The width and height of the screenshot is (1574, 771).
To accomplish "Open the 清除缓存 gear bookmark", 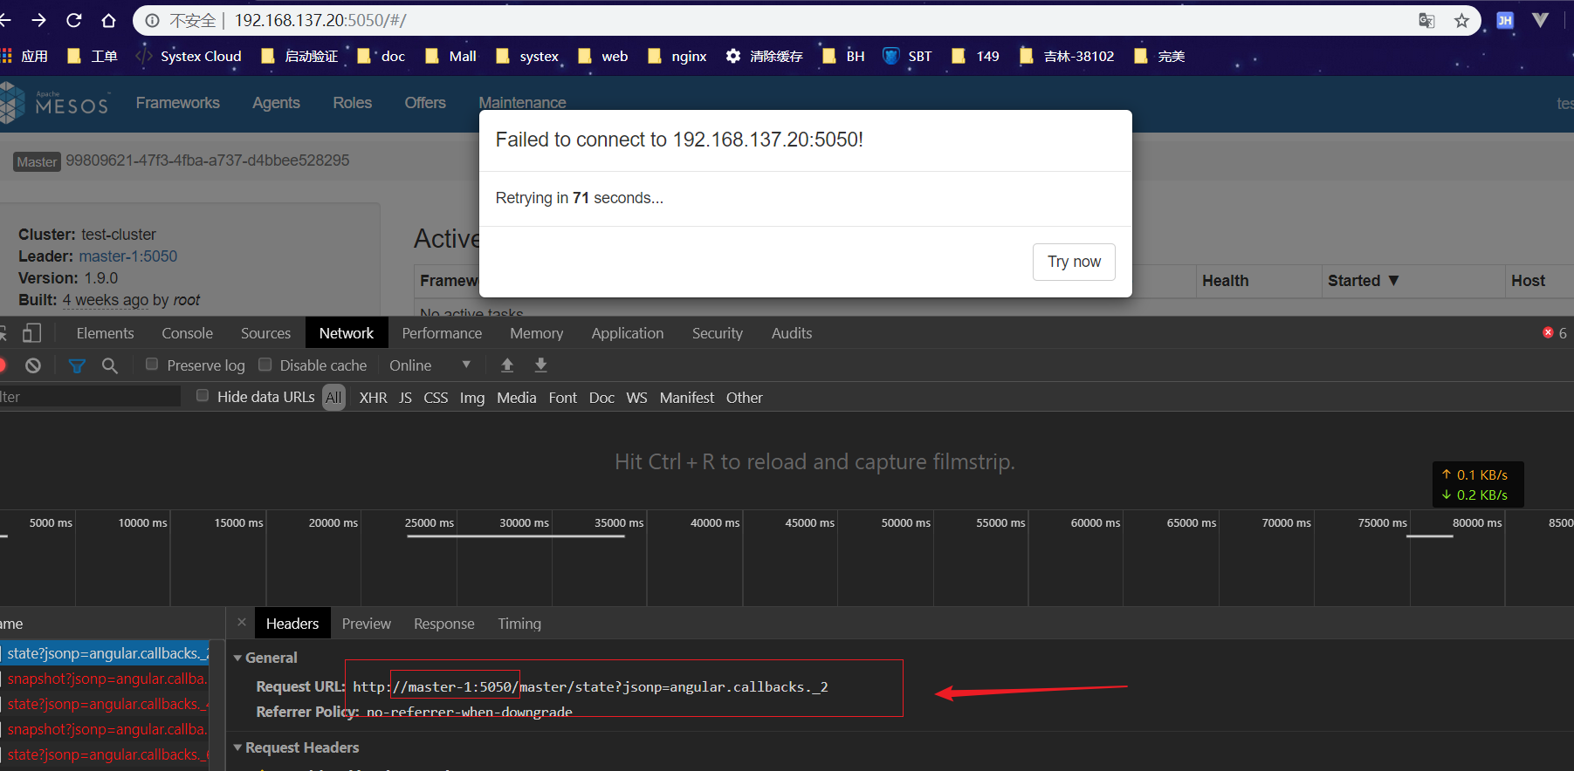I will click(x=764, y=56).
